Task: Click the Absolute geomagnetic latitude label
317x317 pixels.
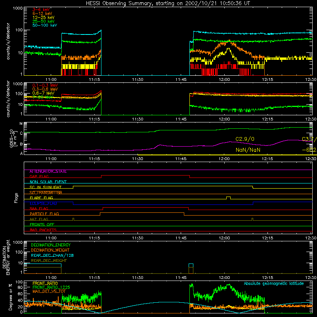Action: click(274, 284)
